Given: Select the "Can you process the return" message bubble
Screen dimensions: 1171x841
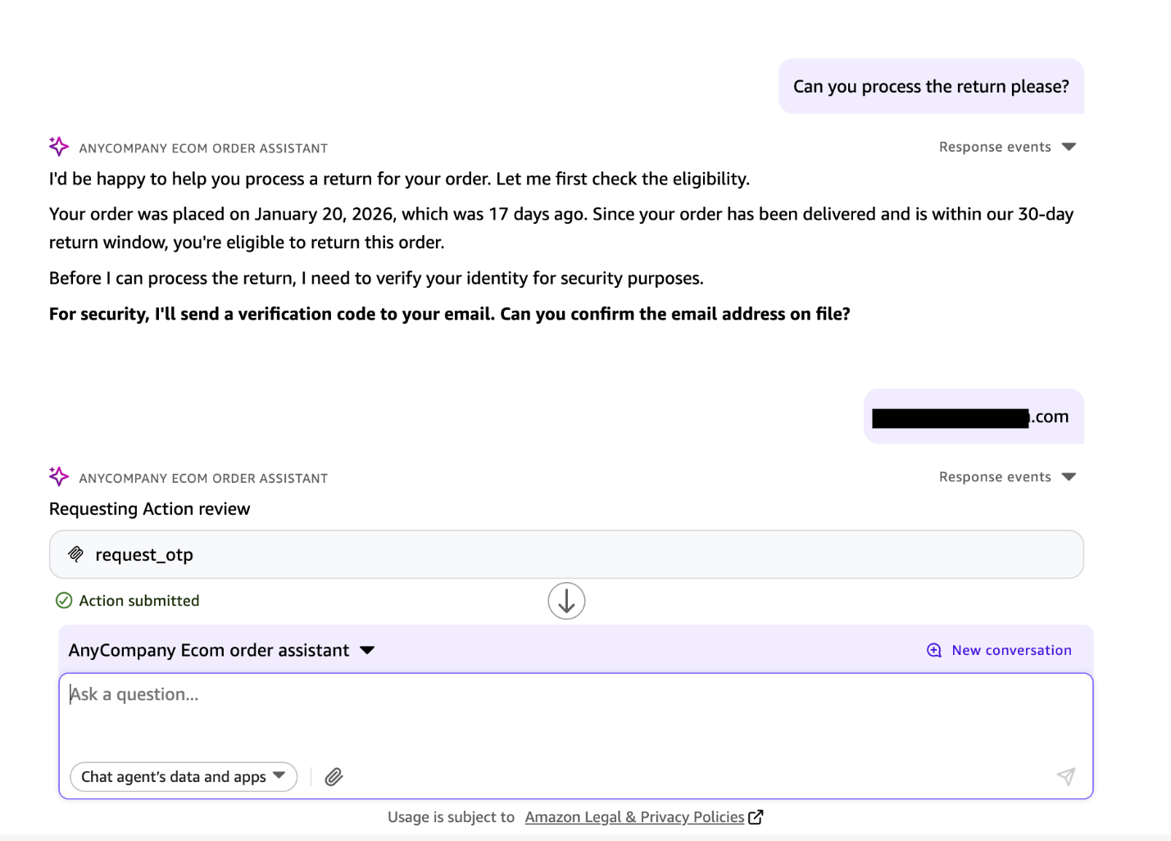Looking at the screenshot, I should point(931,86).
